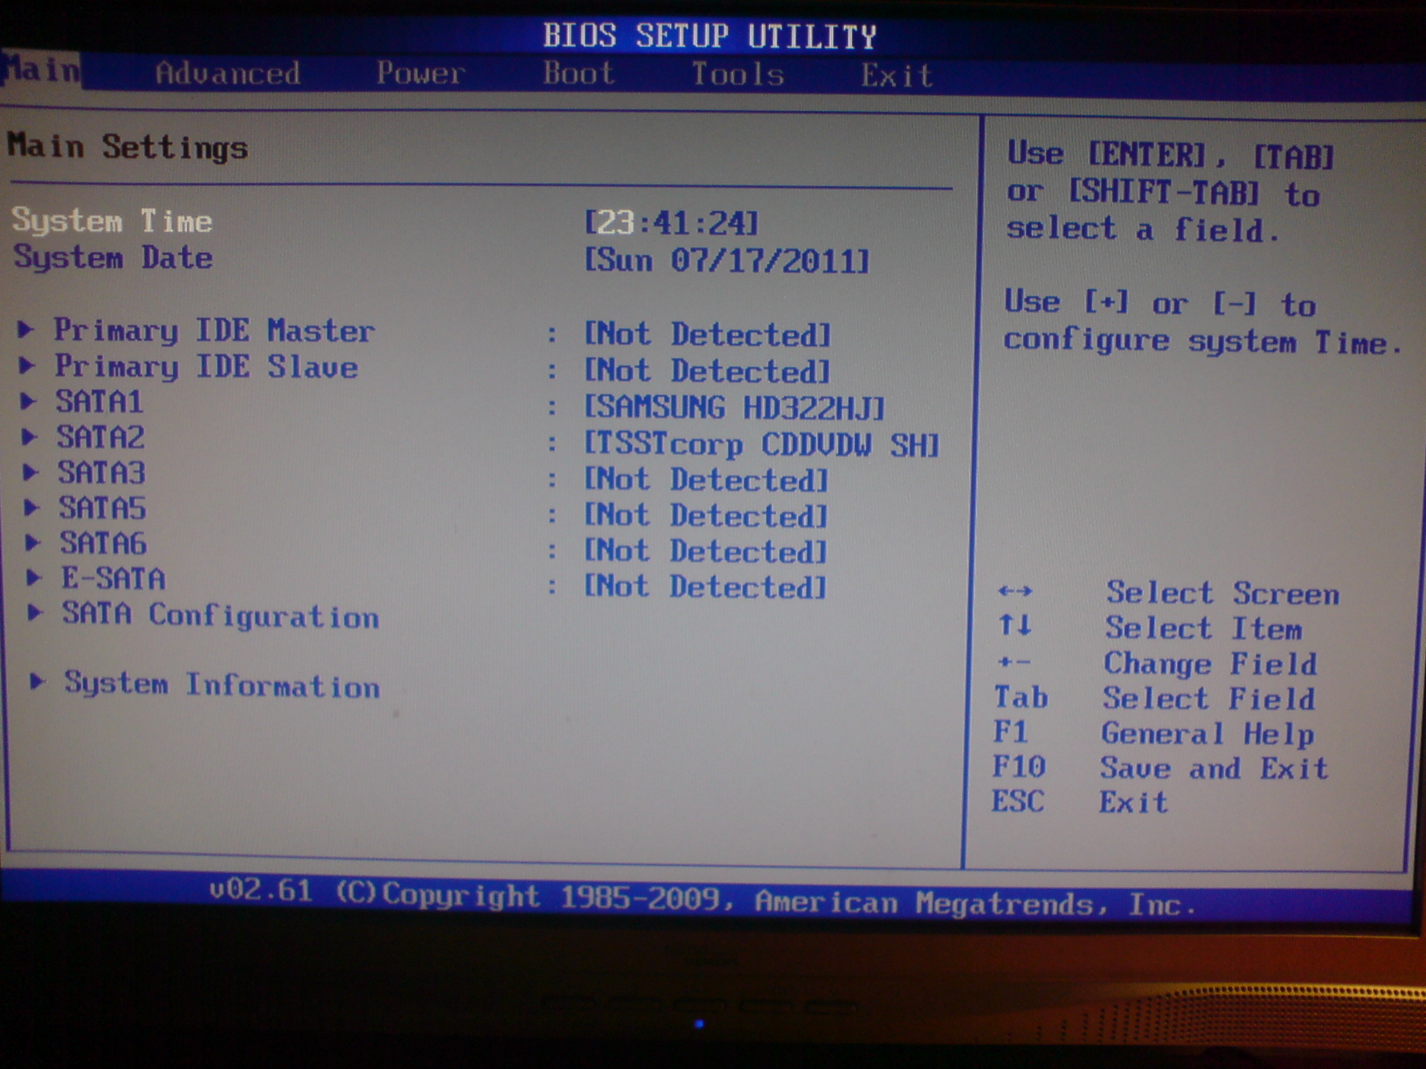Click the Save and Exit key hint
Image resolution: width=1426 pixels, height=1069 pixels.
coord(1214,769)
